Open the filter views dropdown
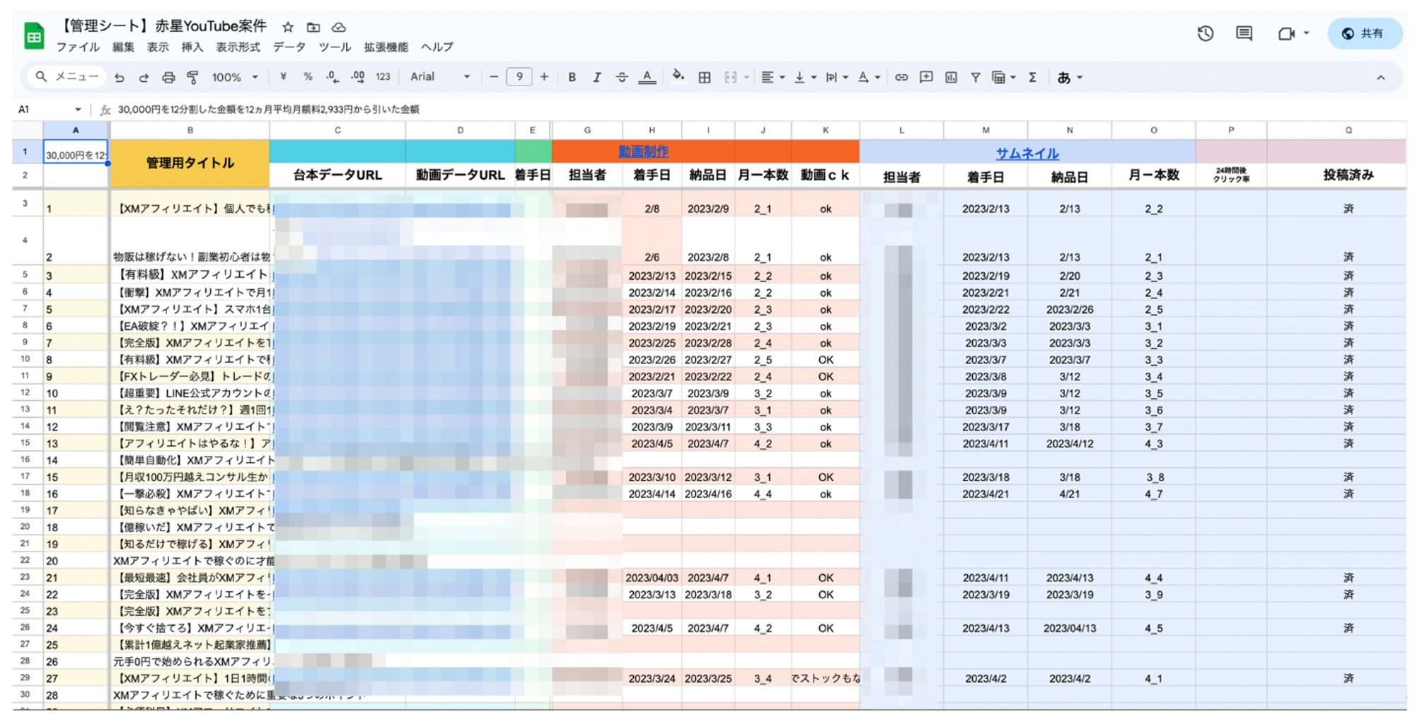The height and width of the screenshot is (717, 1415). point(1004,78)
